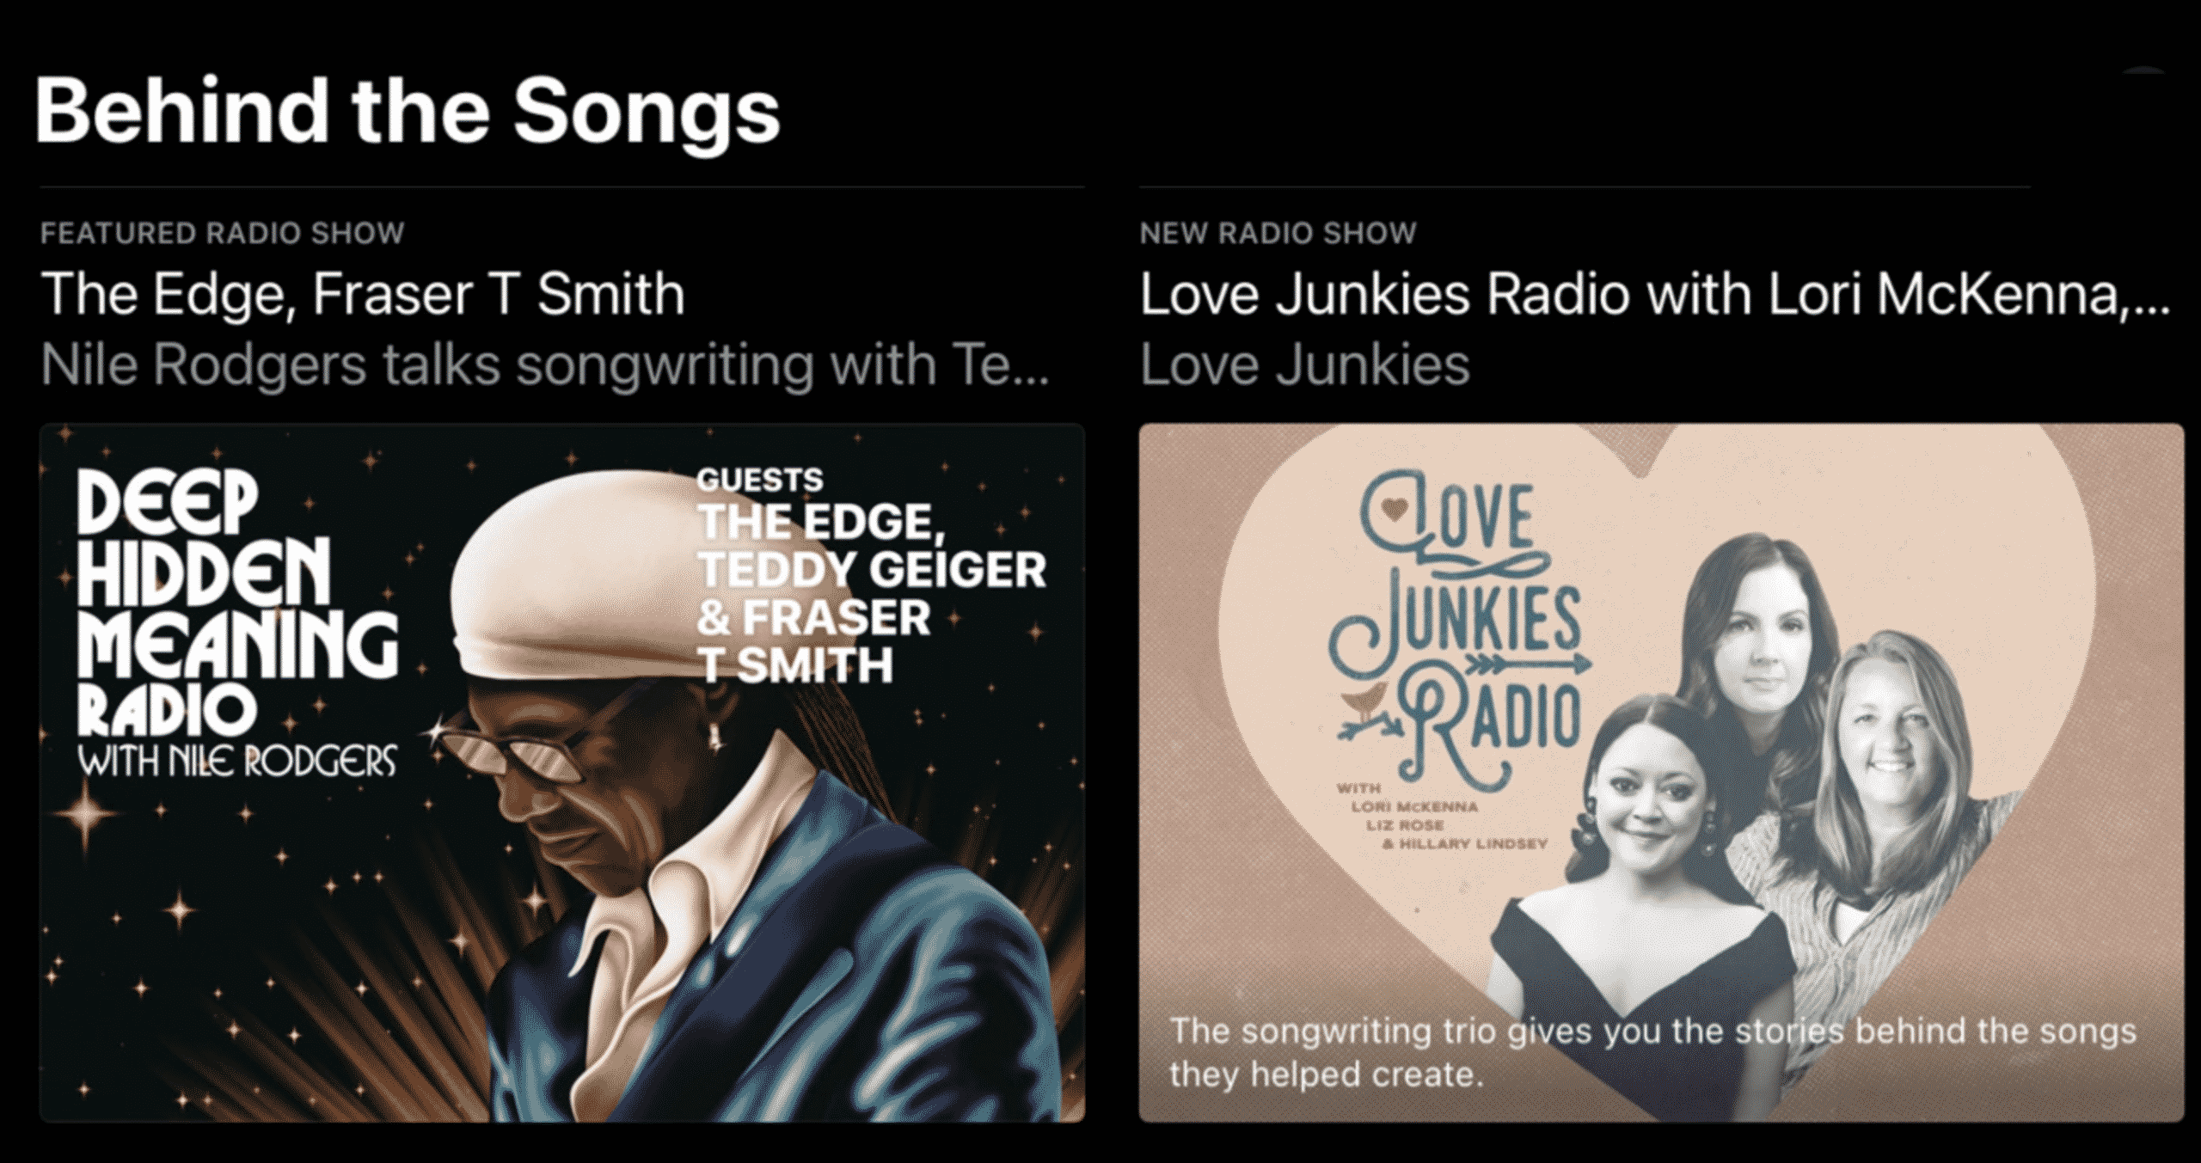
Task: Click the Lori McKenna, Liz Rose host credits
Action: 1442,816
